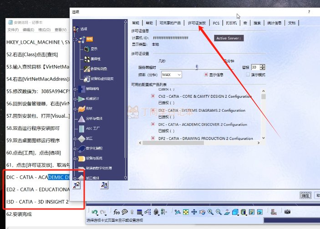Expand the 形状 tree node

point(75,109)
